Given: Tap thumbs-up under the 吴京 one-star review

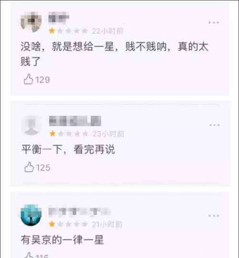Looking at the screenshot, I should coord(29,255).
